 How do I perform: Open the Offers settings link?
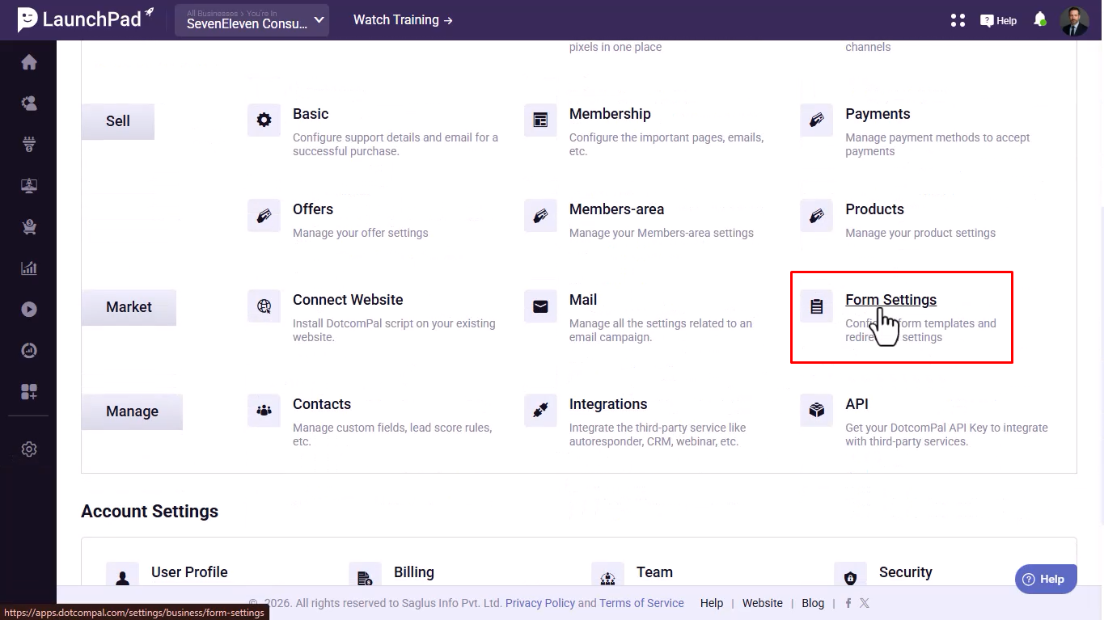313,209
